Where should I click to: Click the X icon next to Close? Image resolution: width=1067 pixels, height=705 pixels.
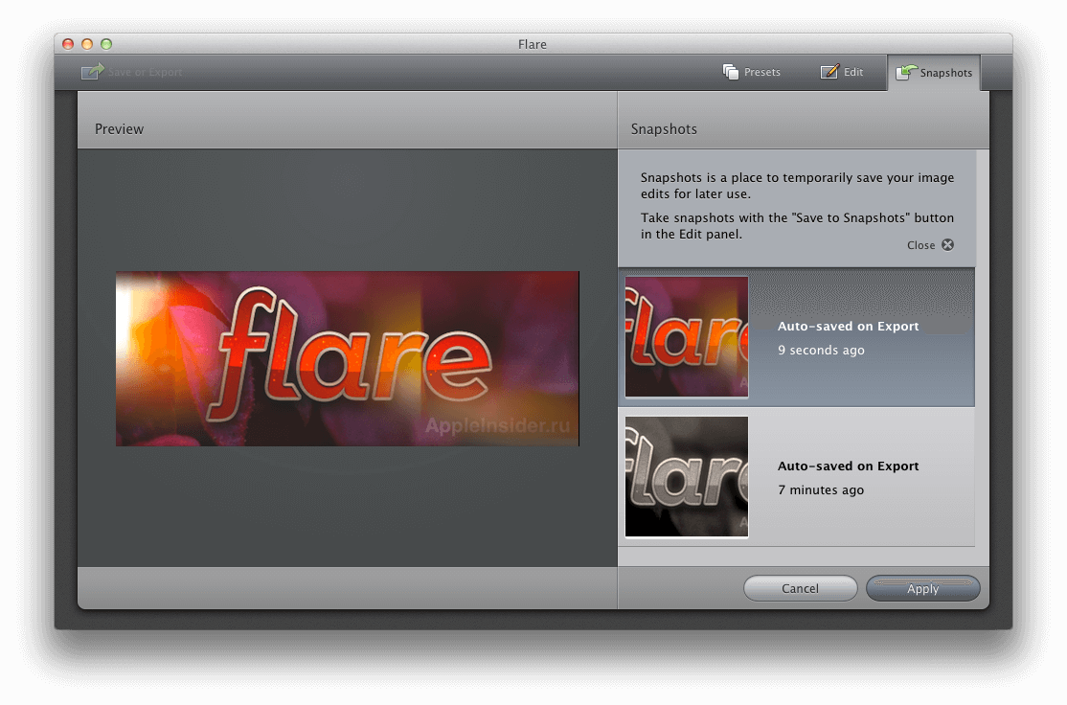pos(947,244)
